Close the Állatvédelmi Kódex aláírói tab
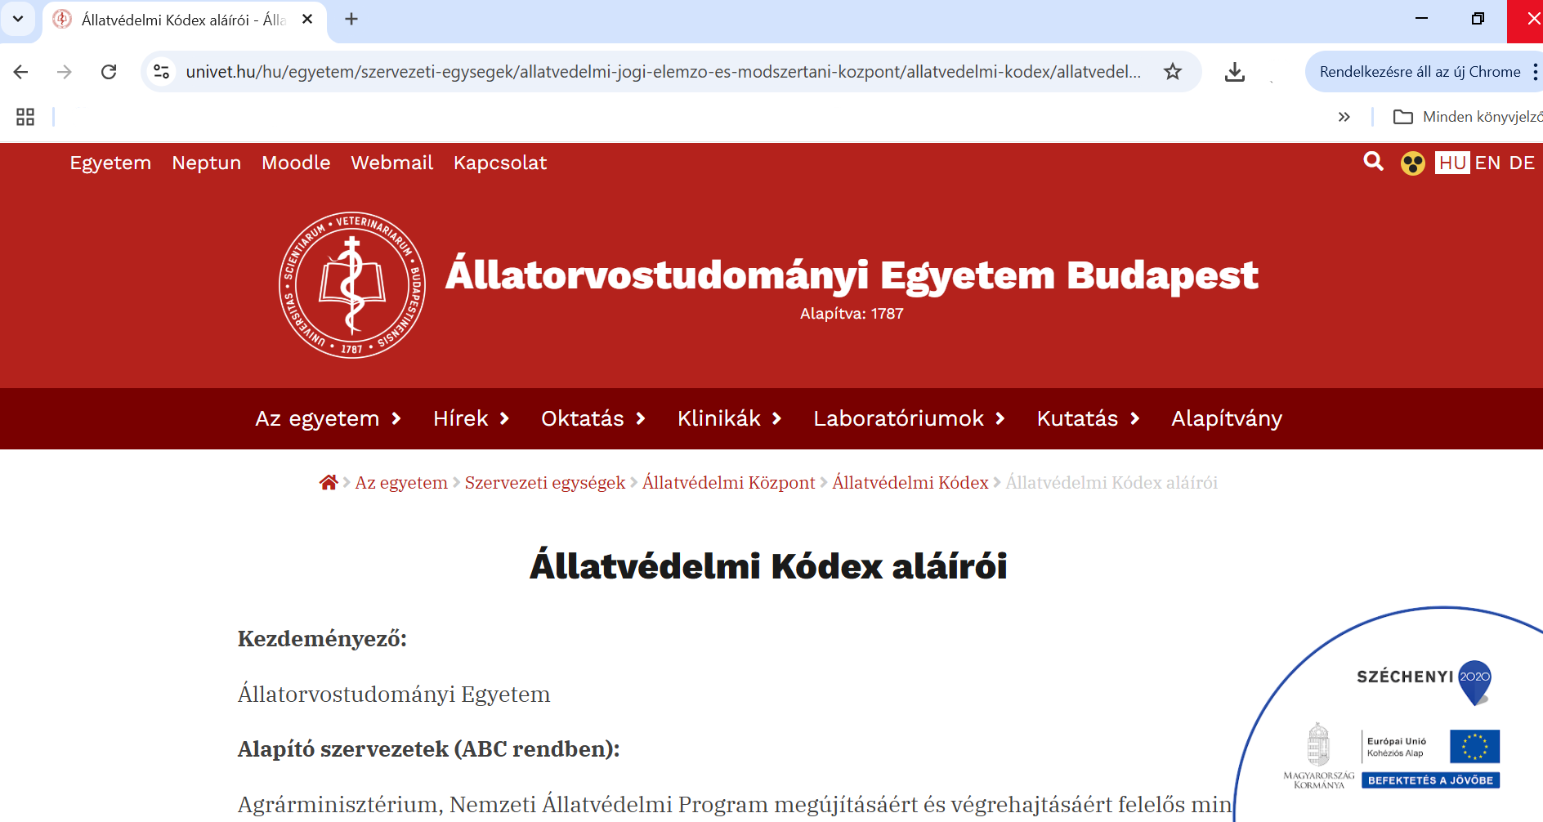The image size is (1543, 822). (x=307, y=19)
